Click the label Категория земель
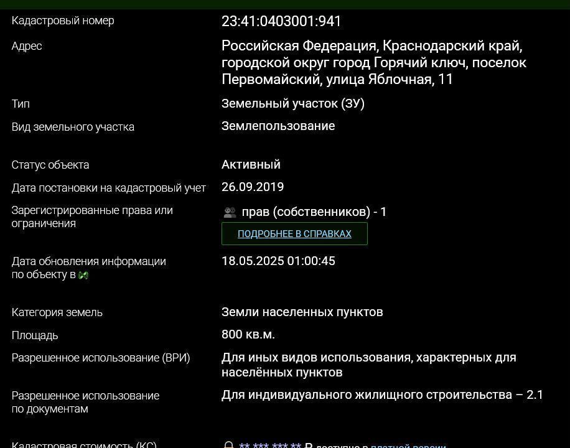The image size is (570, 448). (x=57, y=312)
